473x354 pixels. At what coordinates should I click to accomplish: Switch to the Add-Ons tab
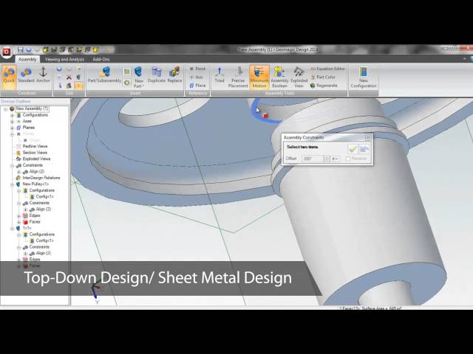(101, 59)
